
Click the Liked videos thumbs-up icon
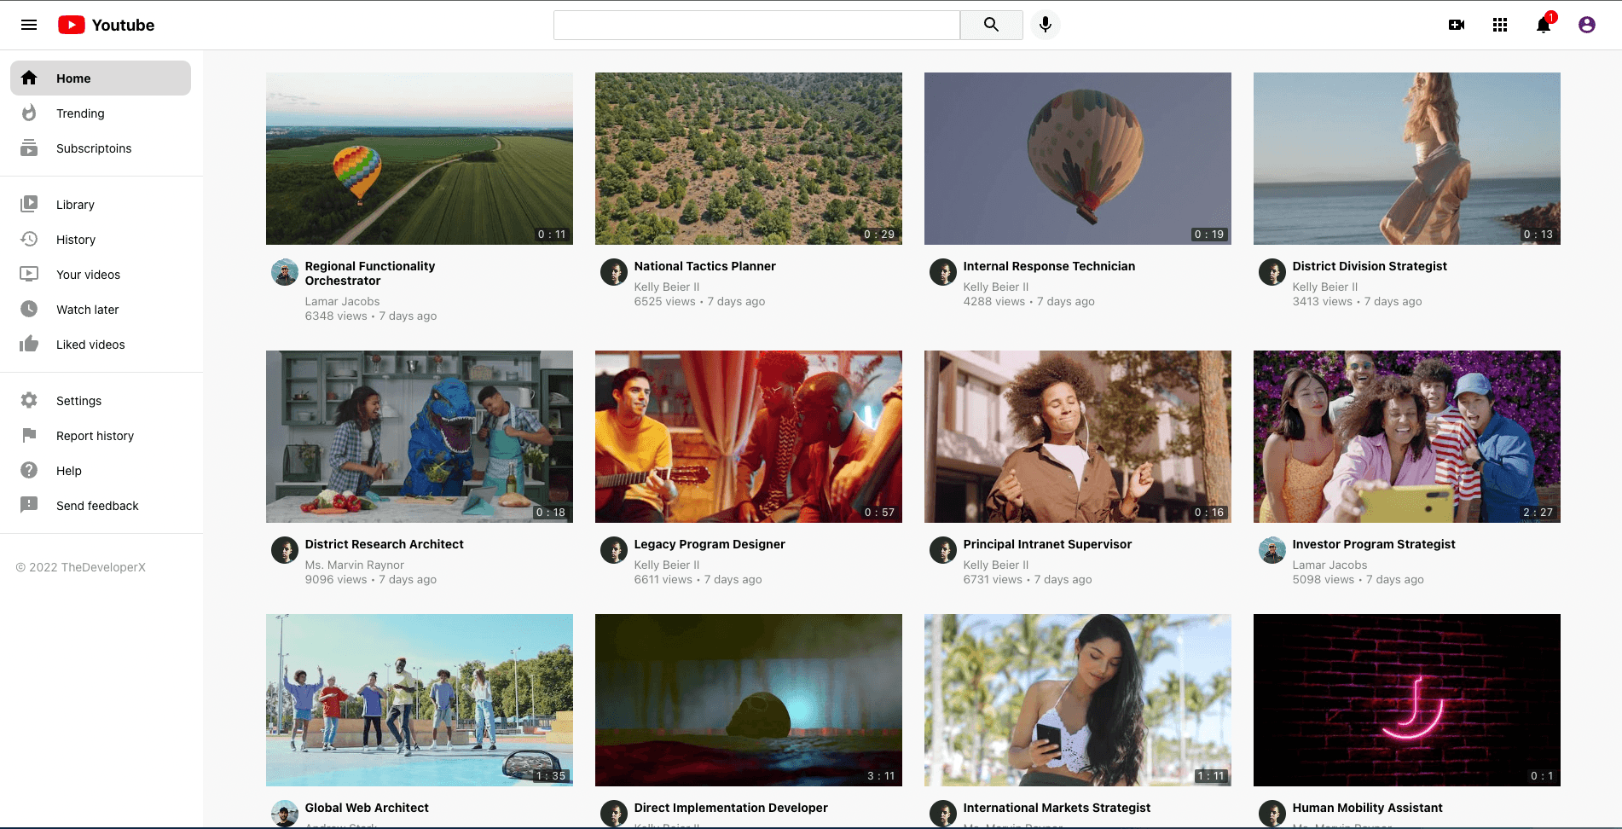[29, 344]
